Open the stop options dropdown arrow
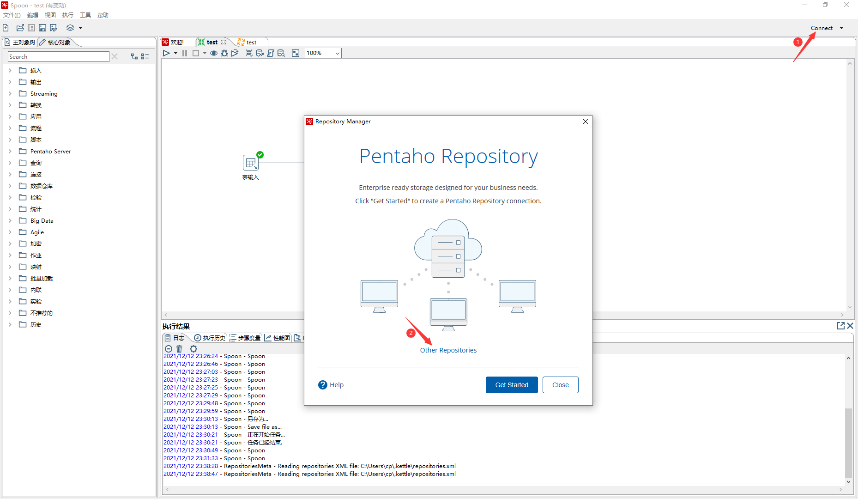This screenshot has width=858, height=499. 205,53
